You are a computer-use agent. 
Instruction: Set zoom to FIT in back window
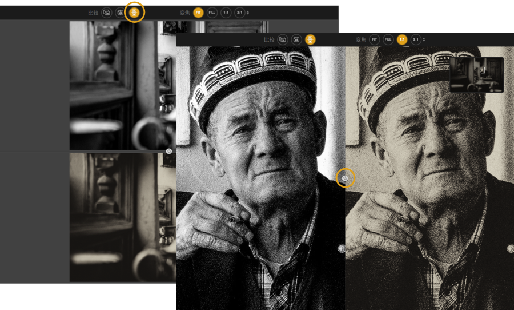(x=198, y=13)
